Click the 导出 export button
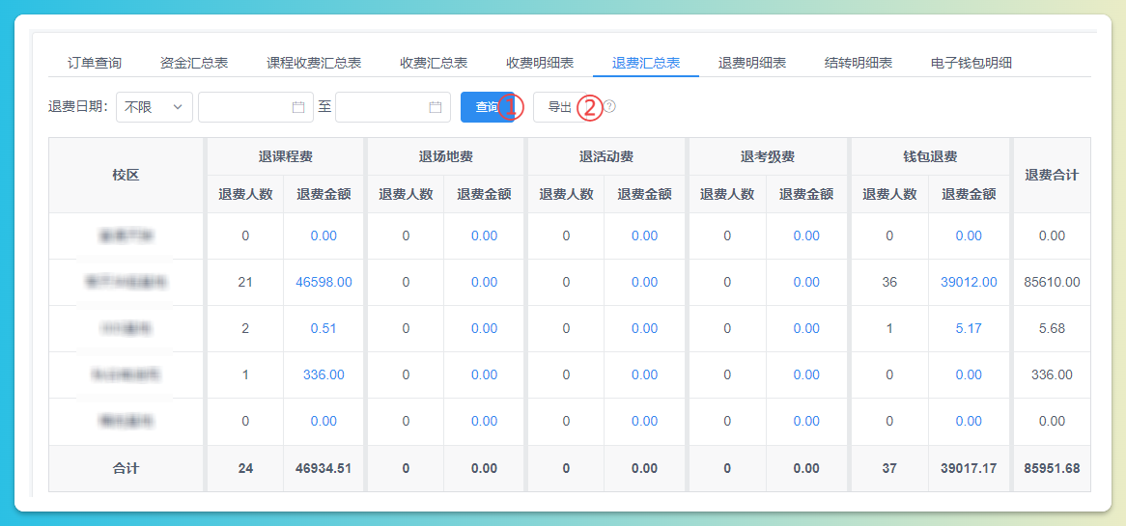Viewport: 1126px width, 526px height. coord(560,107)
